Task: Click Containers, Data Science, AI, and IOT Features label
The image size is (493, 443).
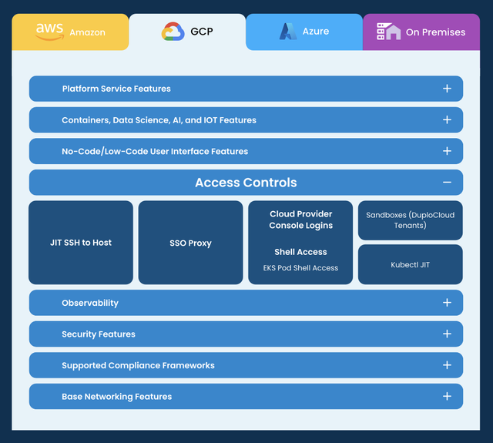Action: point(159,120)
